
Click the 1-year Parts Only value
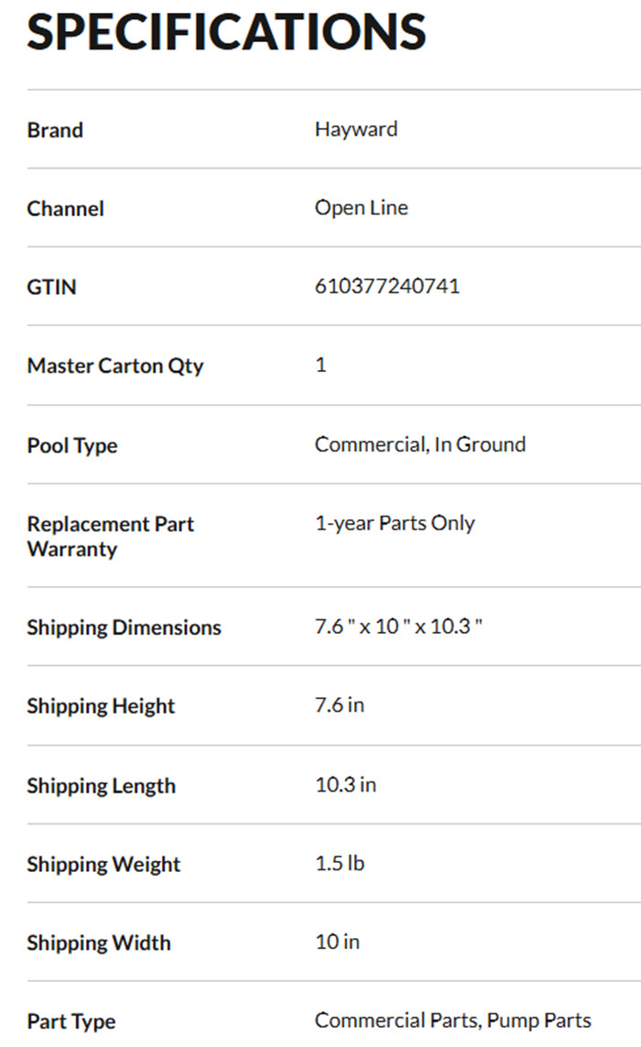[x=395, y=523]
